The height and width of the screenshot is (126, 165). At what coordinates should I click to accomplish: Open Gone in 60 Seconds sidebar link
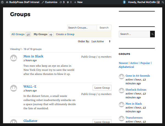(138, 75)
